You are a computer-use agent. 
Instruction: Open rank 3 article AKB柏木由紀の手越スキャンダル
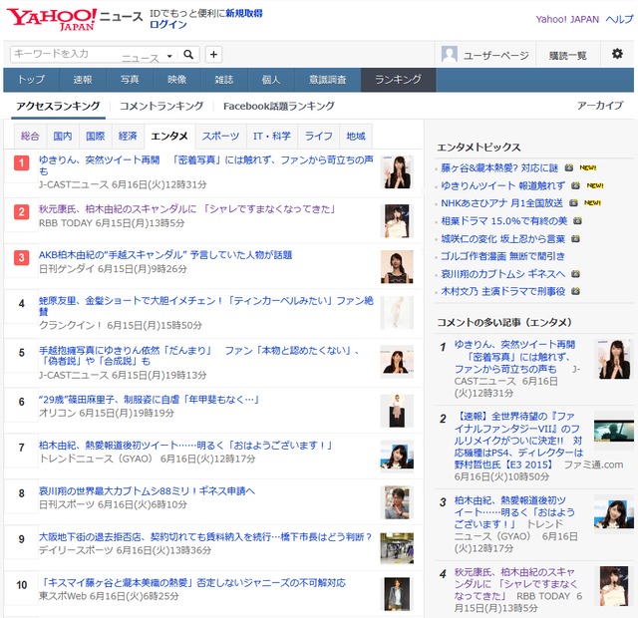point(165,255)
